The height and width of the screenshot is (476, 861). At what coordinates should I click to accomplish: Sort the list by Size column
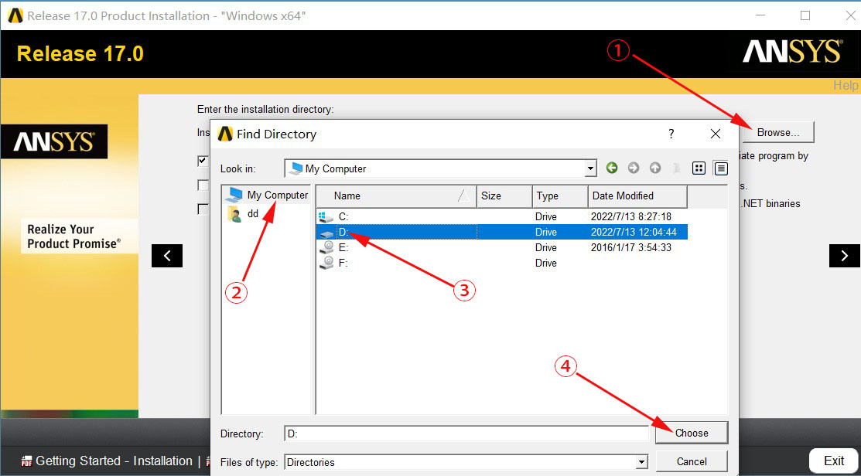point(504,195)
